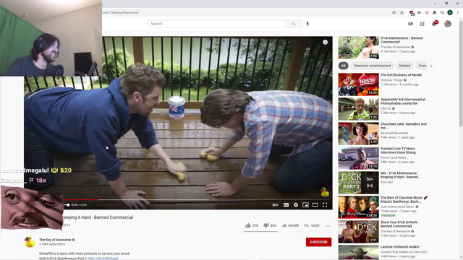Open the D*ck Maintenance Part 2 mix thumbnail

[x=359, y=183]
